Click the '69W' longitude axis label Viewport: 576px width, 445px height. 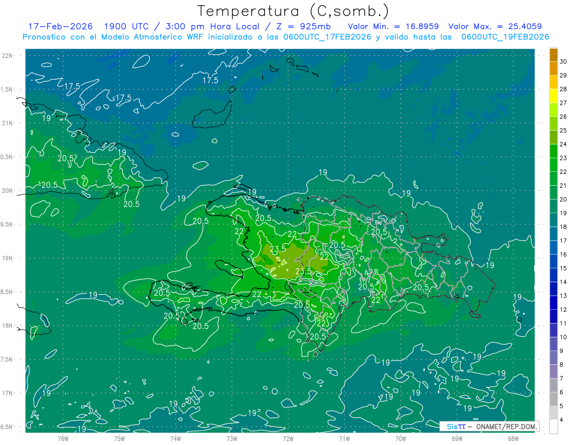click(x=457, y=438)
